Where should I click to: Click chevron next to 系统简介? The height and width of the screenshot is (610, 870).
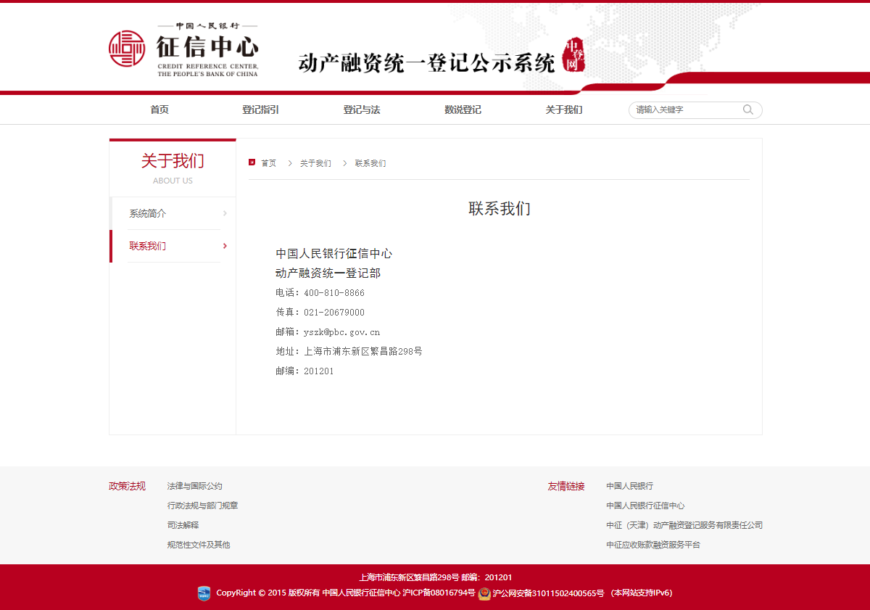tap(225, 213)
